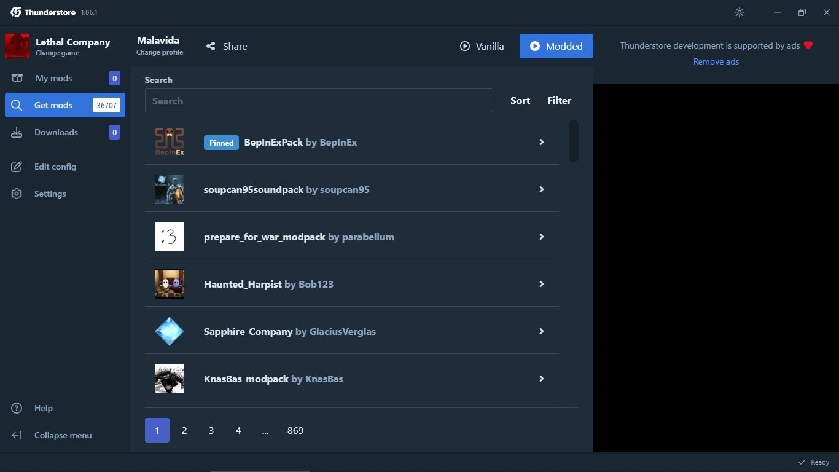This screenshot has width=839, height=472.
Task: Click the BepInExPack mod thumbnail
Action: 170,142
